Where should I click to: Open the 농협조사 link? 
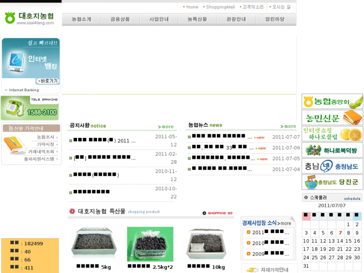point(46,137)
